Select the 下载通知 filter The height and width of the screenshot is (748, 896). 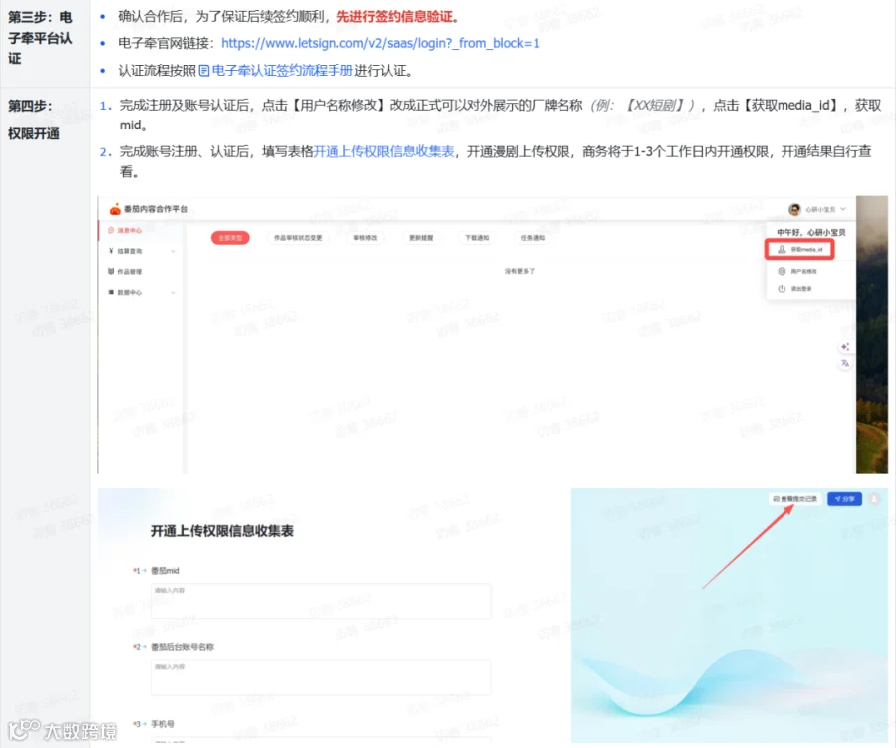(x=477, y=238)
